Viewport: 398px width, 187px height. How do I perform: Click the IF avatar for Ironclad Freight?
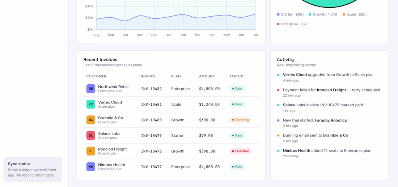click(x=90, y=151)
